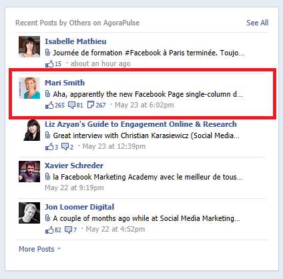The width and height of the screenshot is (283, 279).
Task: Click the attachment clip icon on Isabelle Mathieu's post
Action: point(47,53)
